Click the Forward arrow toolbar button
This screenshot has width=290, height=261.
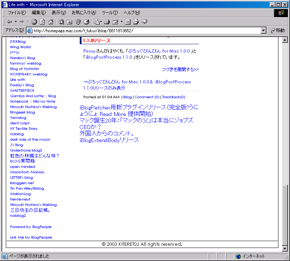[x=22, y=22]
